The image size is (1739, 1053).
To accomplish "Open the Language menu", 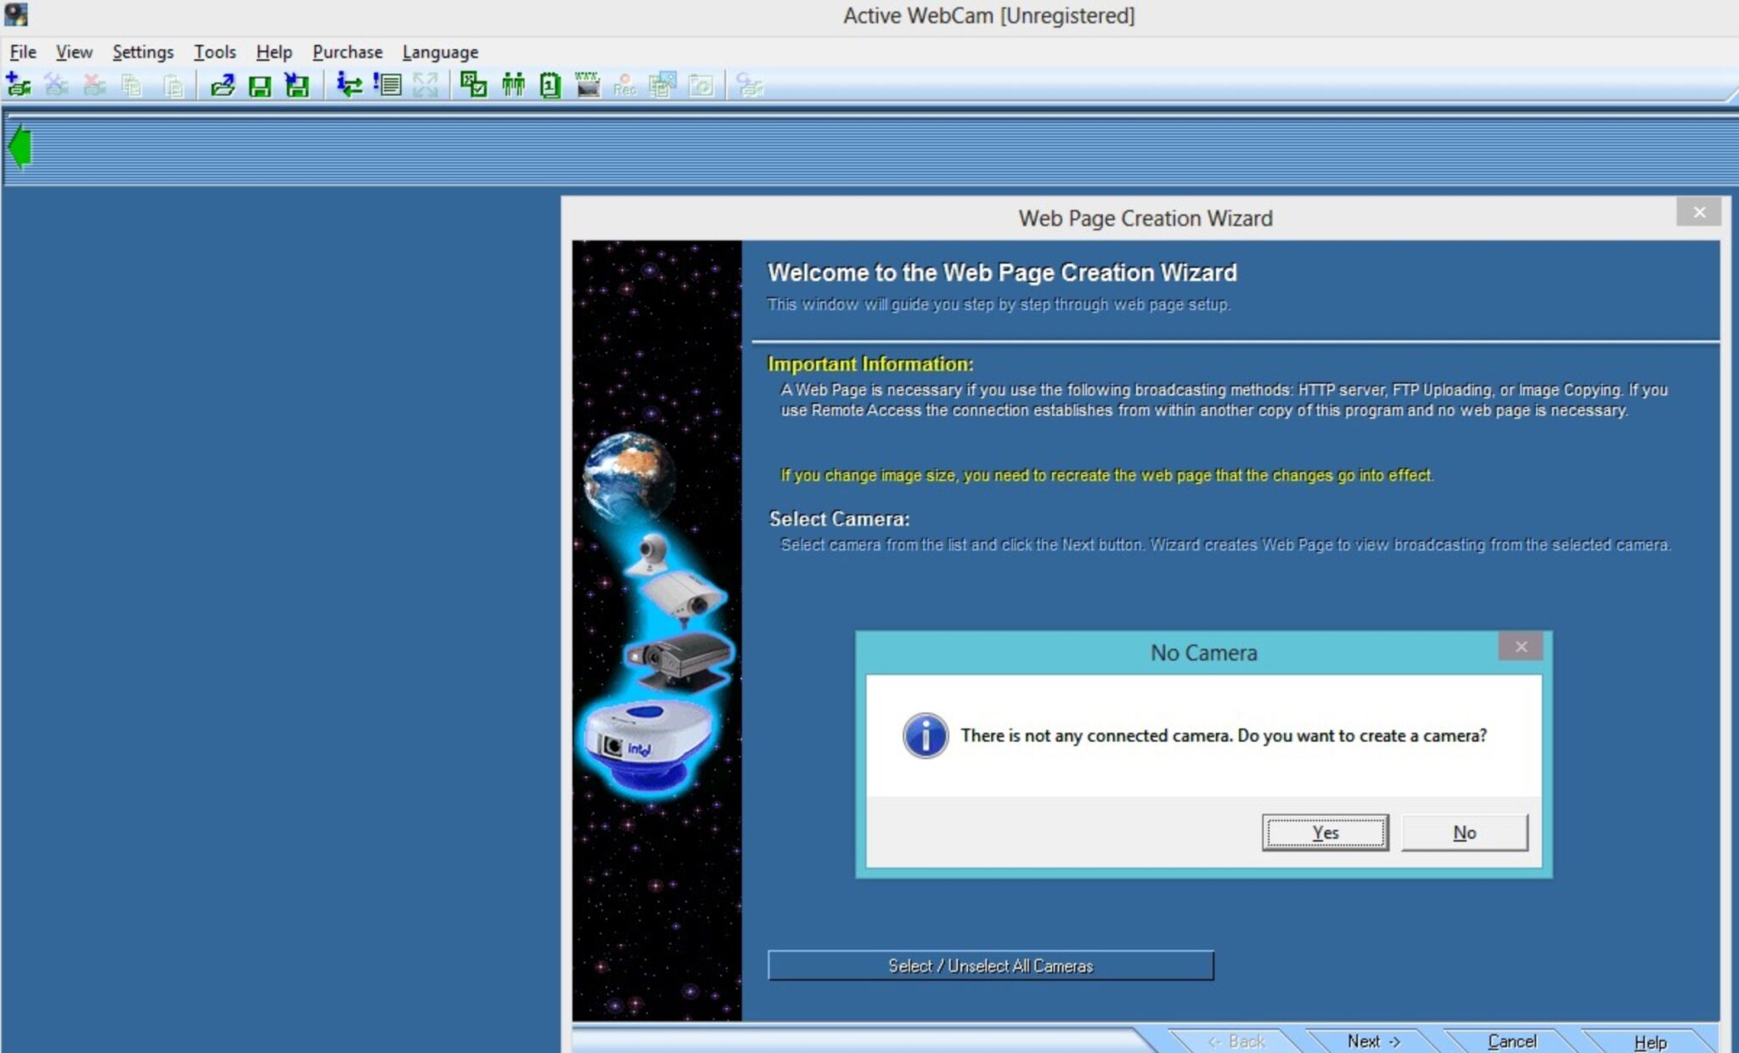I will pyautogui.click(x=440, y=52).
